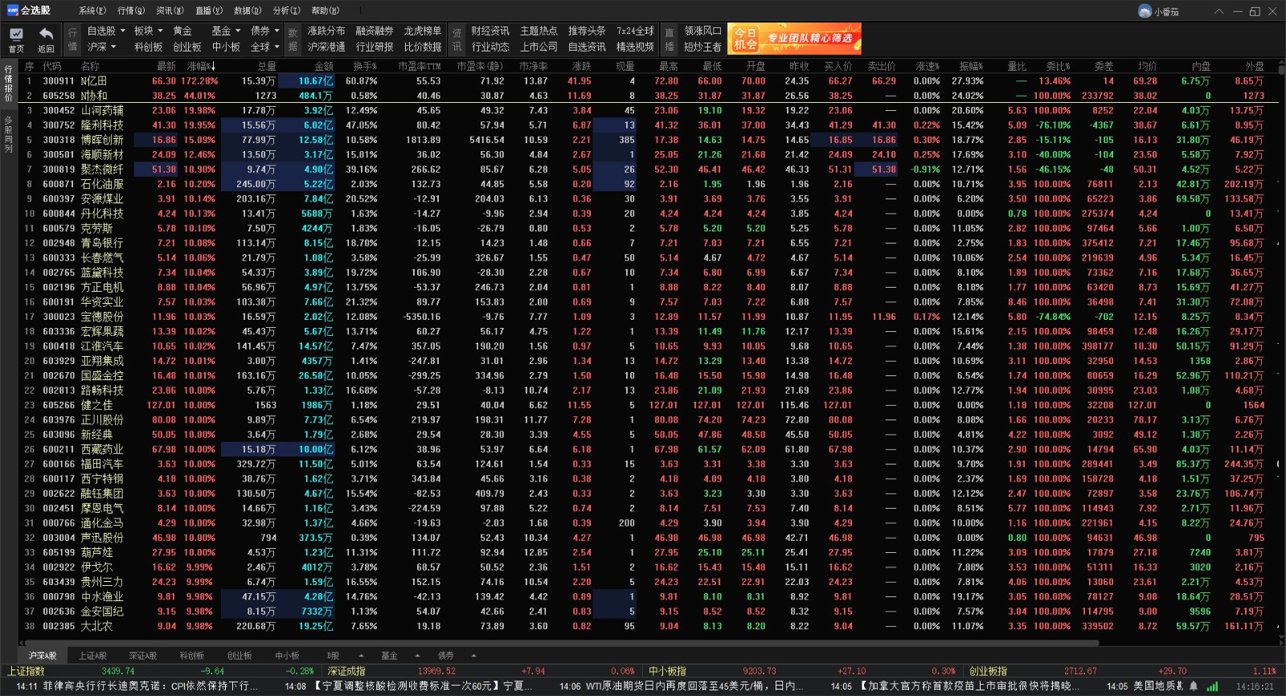Sort by the 市盈率TTM column header
The width and height of the screenshot is (1286, 696).
[x=420, y=66]
